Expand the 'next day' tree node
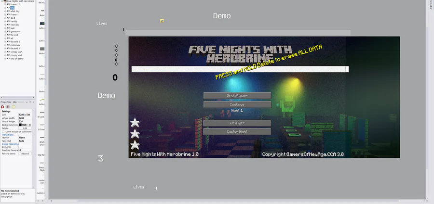 pos(5,25)
